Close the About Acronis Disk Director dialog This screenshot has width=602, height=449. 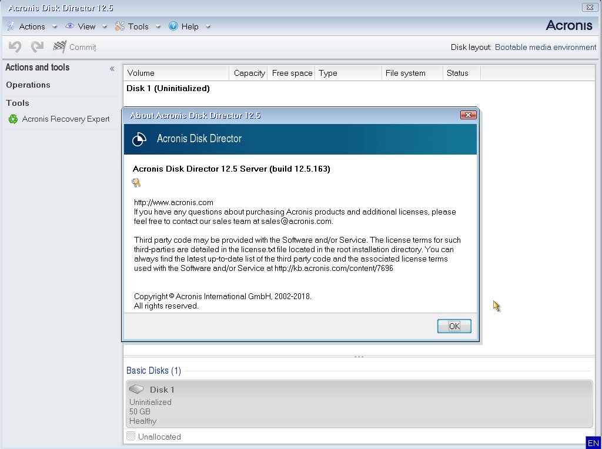pos(468,115)
